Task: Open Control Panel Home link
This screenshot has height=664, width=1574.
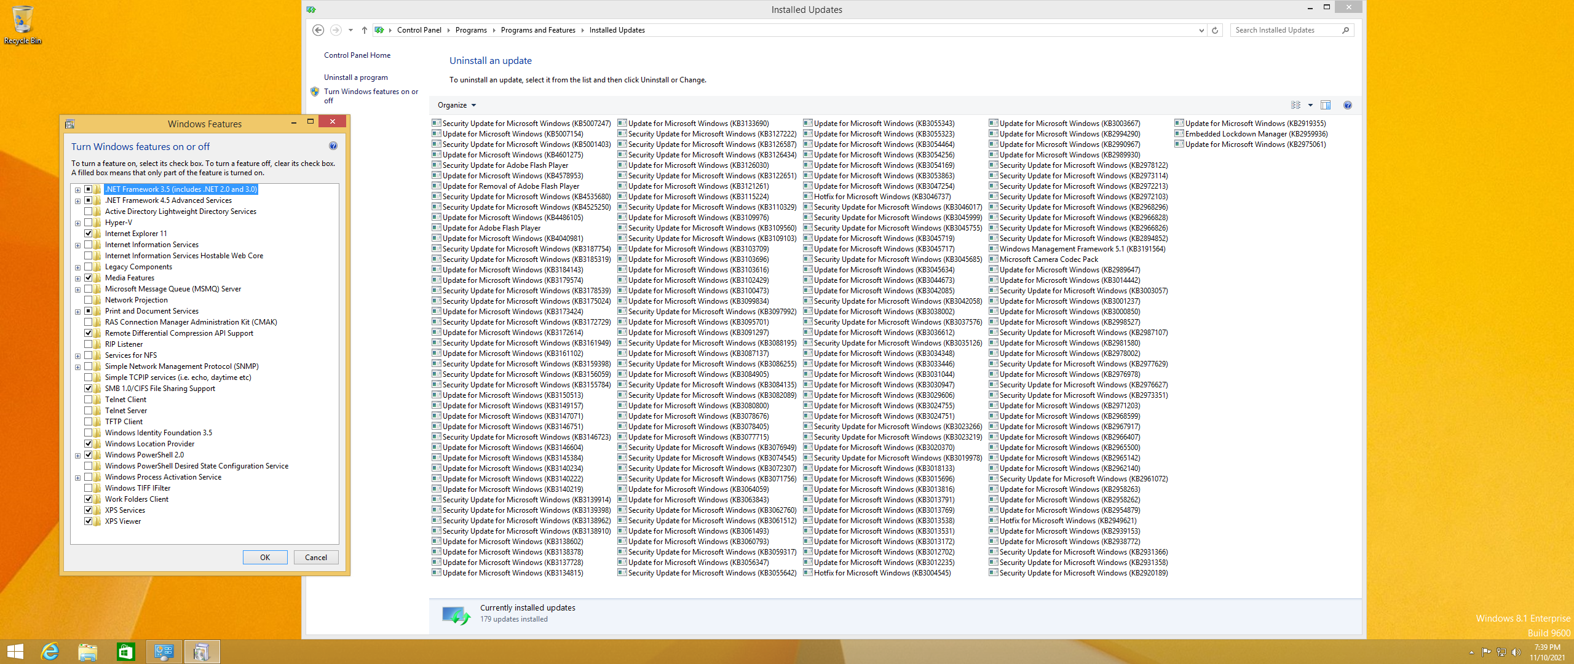Action: click(357, 55)
